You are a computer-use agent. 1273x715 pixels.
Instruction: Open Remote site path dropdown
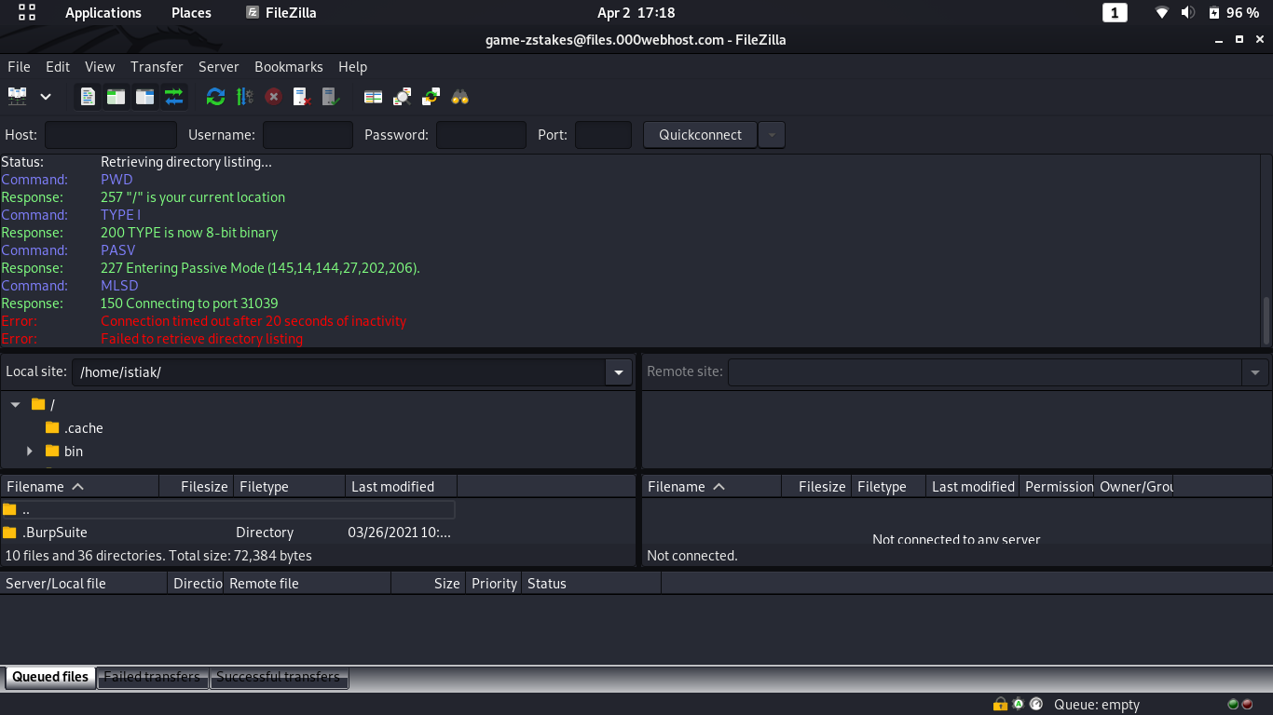1254,372
